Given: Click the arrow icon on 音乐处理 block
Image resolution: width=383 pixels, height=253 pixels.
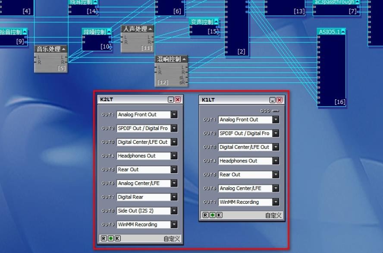Looking at the screenshot, I should (64, 49).
